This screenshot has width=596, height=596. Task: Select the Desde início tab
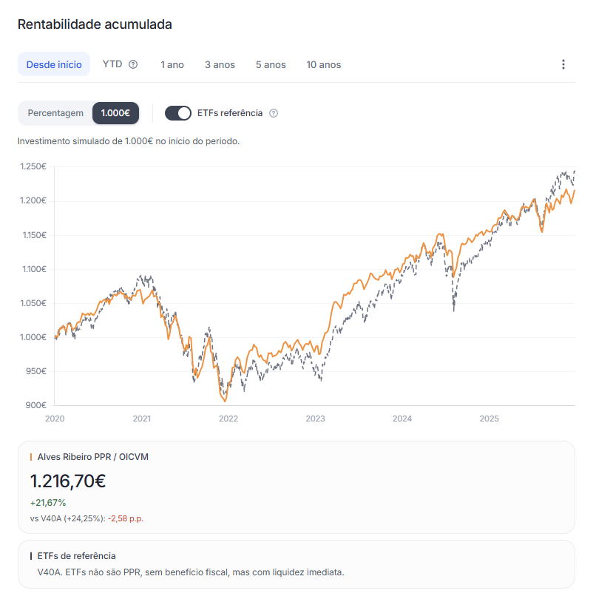click(54, 64)
